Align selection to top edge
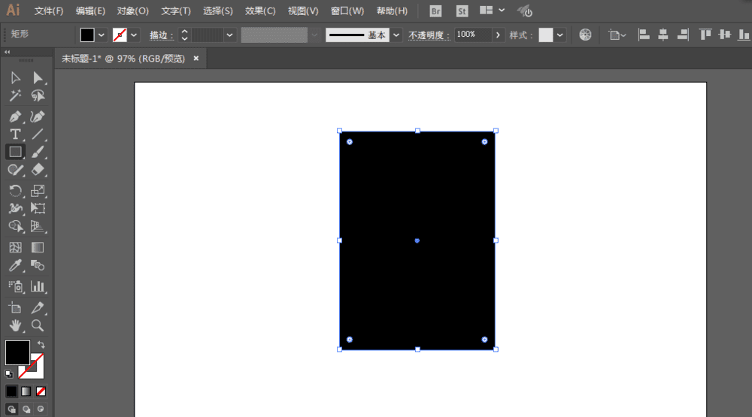Viewport: 752px width, 417px height. tap(705, 35)
